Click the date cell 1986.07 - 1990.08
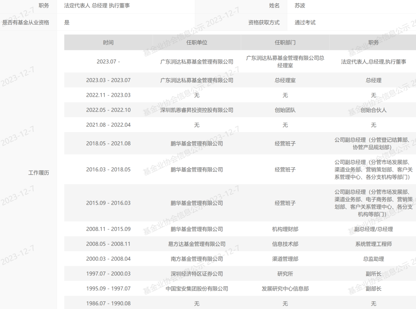The height and width of the screenshot is (309, 416). [x=108, y=303]
